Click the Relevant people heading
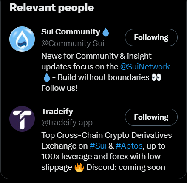The image size is (187, 183). pos(52,8)
